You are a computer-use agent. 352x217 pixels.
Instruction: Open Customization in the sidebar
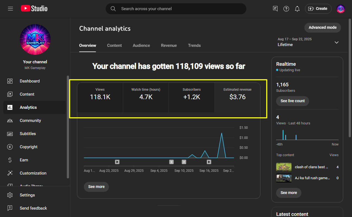33,173
